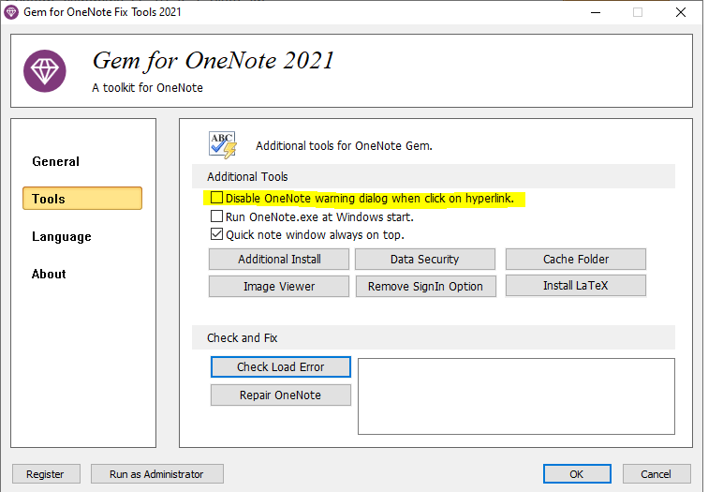Image resolution: width=708 pixels, height=492 pixels.
Task: Click the Additional Install button
Action: [x=279, y=260]
